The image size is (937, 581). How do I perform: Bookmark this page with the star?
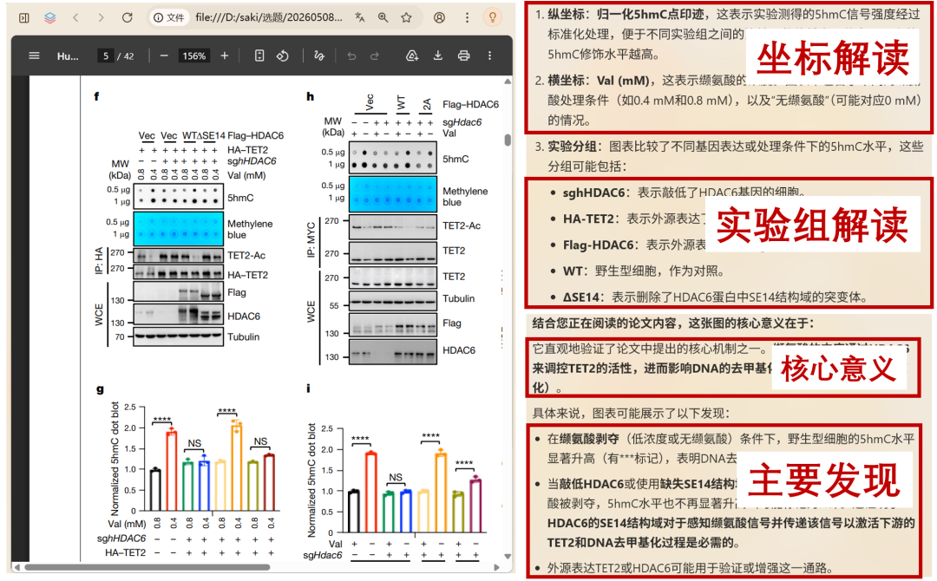coord(406,18)
